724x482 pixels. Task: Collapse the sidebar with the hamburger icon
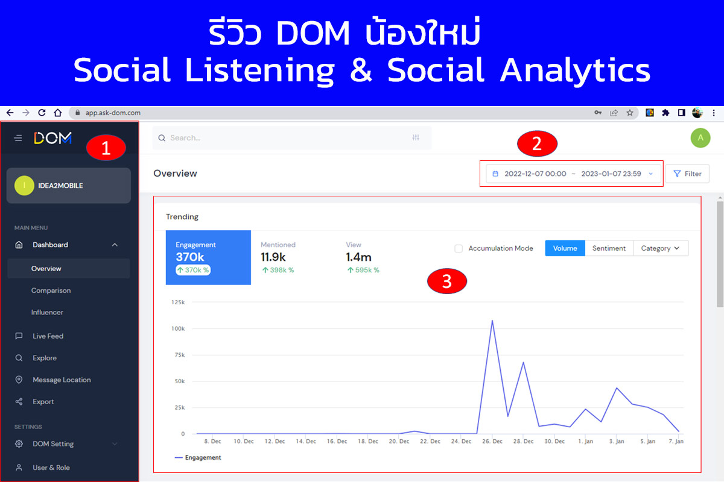point(18,138)
